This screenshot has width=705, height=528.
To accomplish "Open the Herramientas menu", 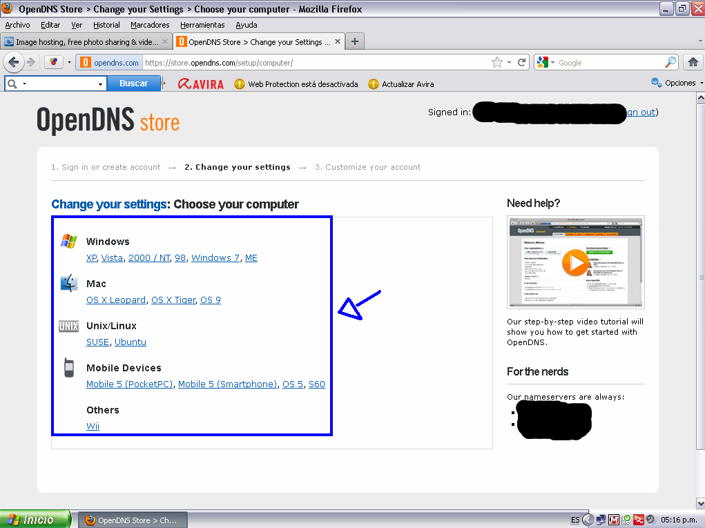I will tap(202, 25).
